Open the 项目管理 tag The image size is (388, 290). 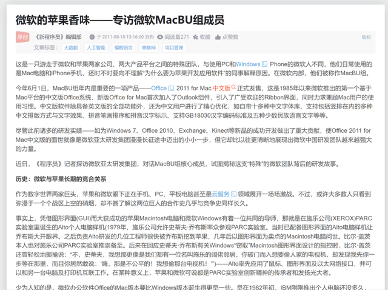click(174, 47)
